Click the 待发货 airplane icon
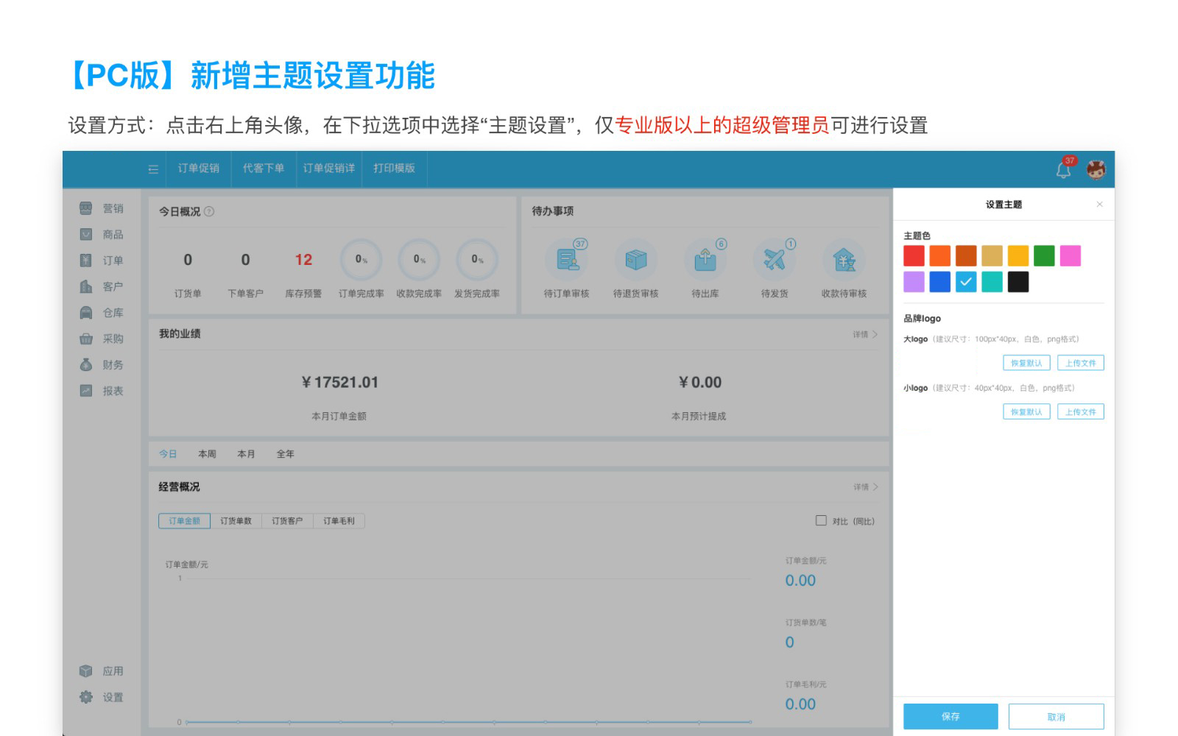 click(x=774, y=260)
